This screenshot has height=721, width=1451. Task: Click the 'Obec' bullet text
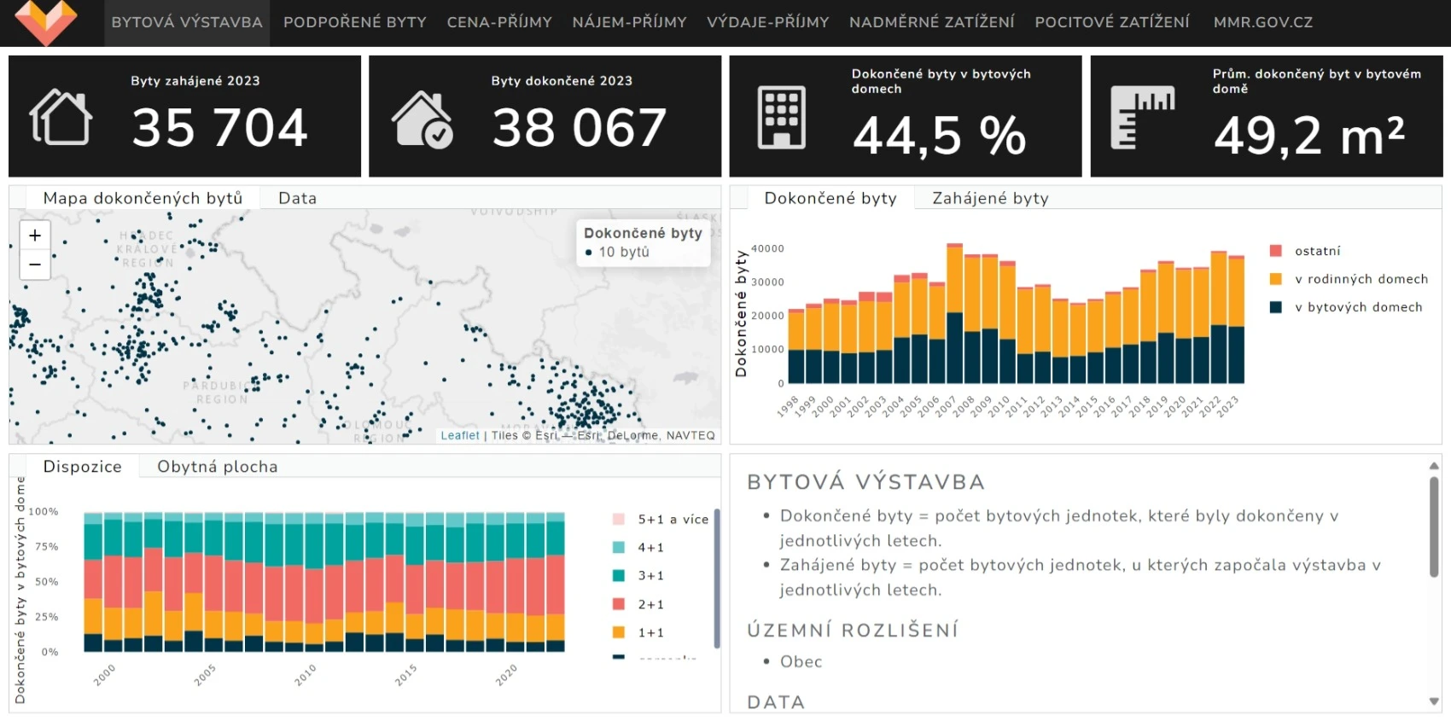pyautogui.click(x=801, y=661)
